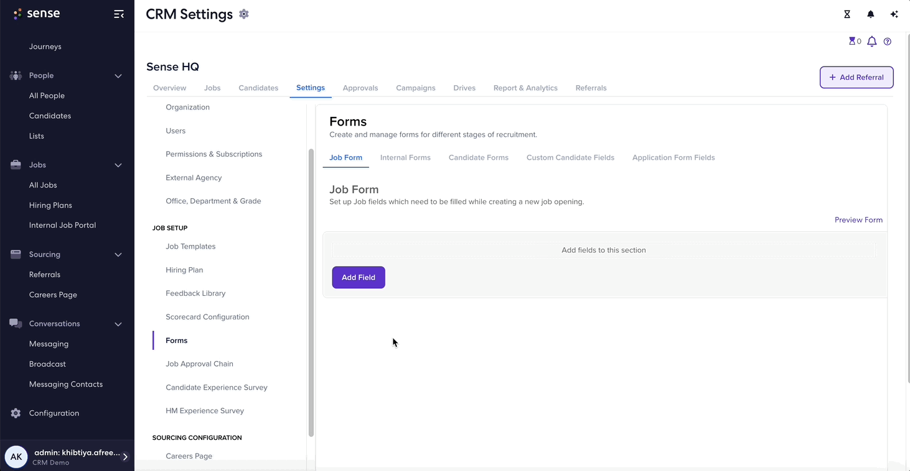Open Lists in the sidebar
This screenshot has width=910, height=471.
(37, 136)
